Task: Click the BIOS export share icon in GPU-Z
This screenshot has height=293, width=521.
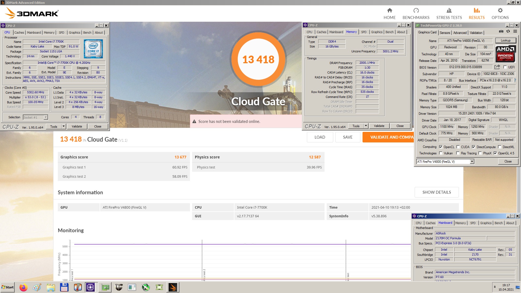Action: point(497,67)
